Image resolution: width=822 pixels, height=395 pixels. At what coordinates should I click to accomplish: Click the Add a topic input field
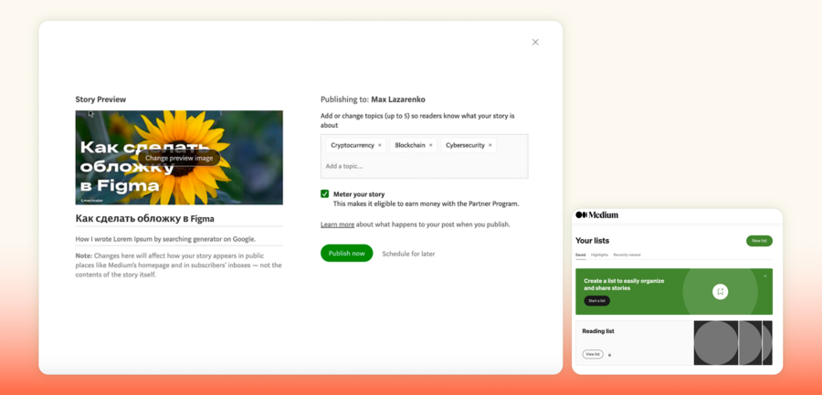(x=424, y=167)
